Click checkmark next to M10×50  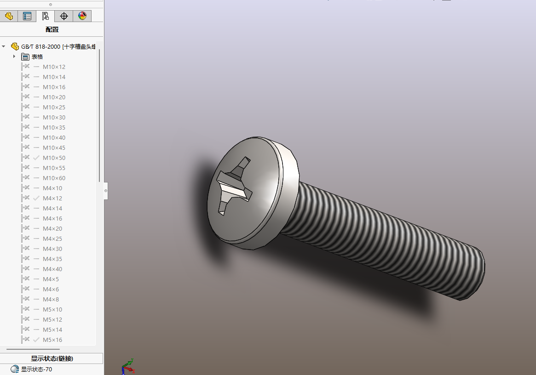click(x=36, y=158)
